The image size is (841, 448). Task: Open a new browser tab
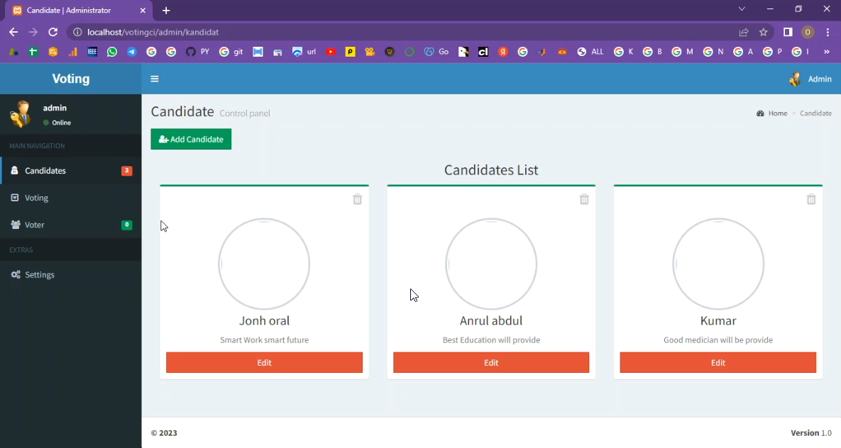click(x=166, y=11)
